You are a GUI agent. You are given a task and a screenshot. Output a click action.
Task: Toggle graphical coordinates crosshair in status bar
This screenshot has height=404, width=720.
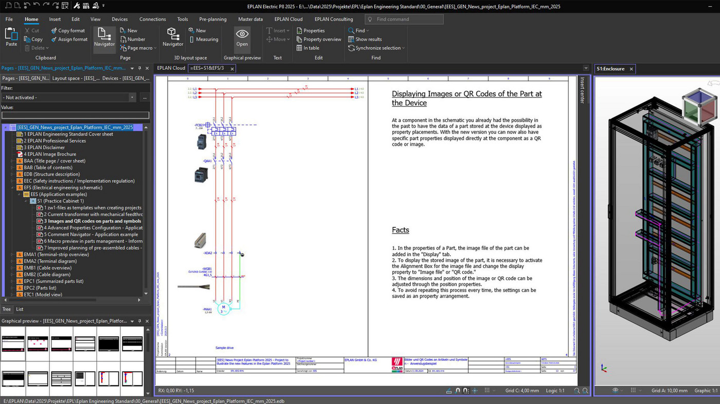(475, 391)
